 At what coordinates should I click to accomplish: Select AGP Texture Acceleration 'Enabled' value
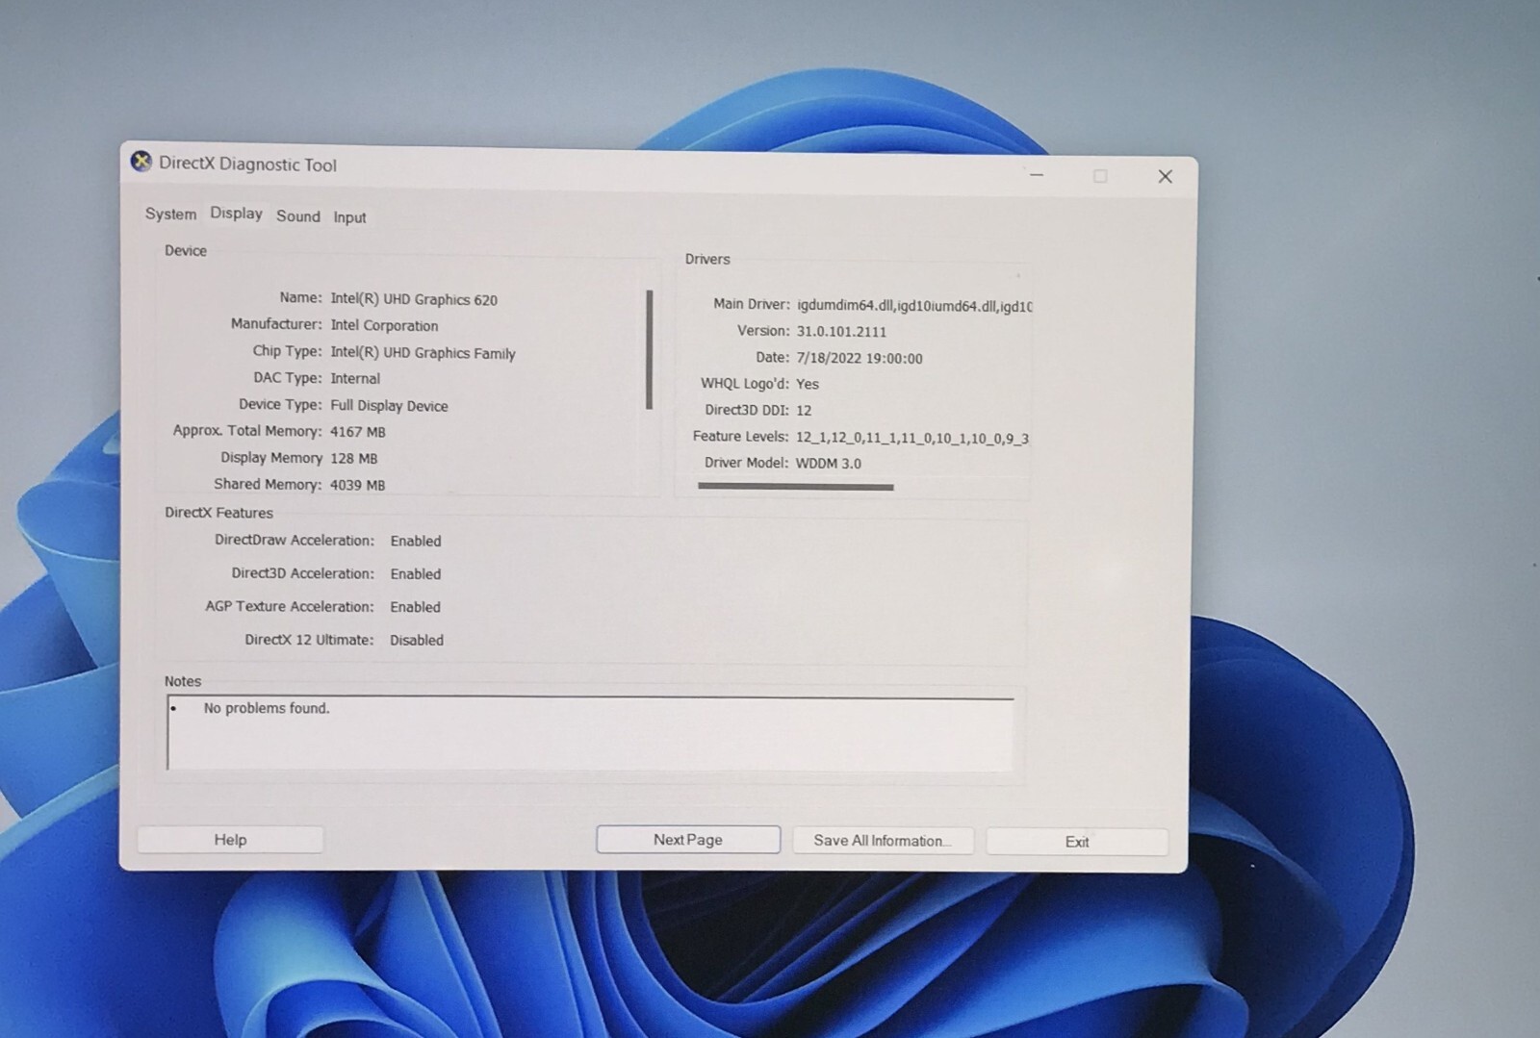pos(416,607)
